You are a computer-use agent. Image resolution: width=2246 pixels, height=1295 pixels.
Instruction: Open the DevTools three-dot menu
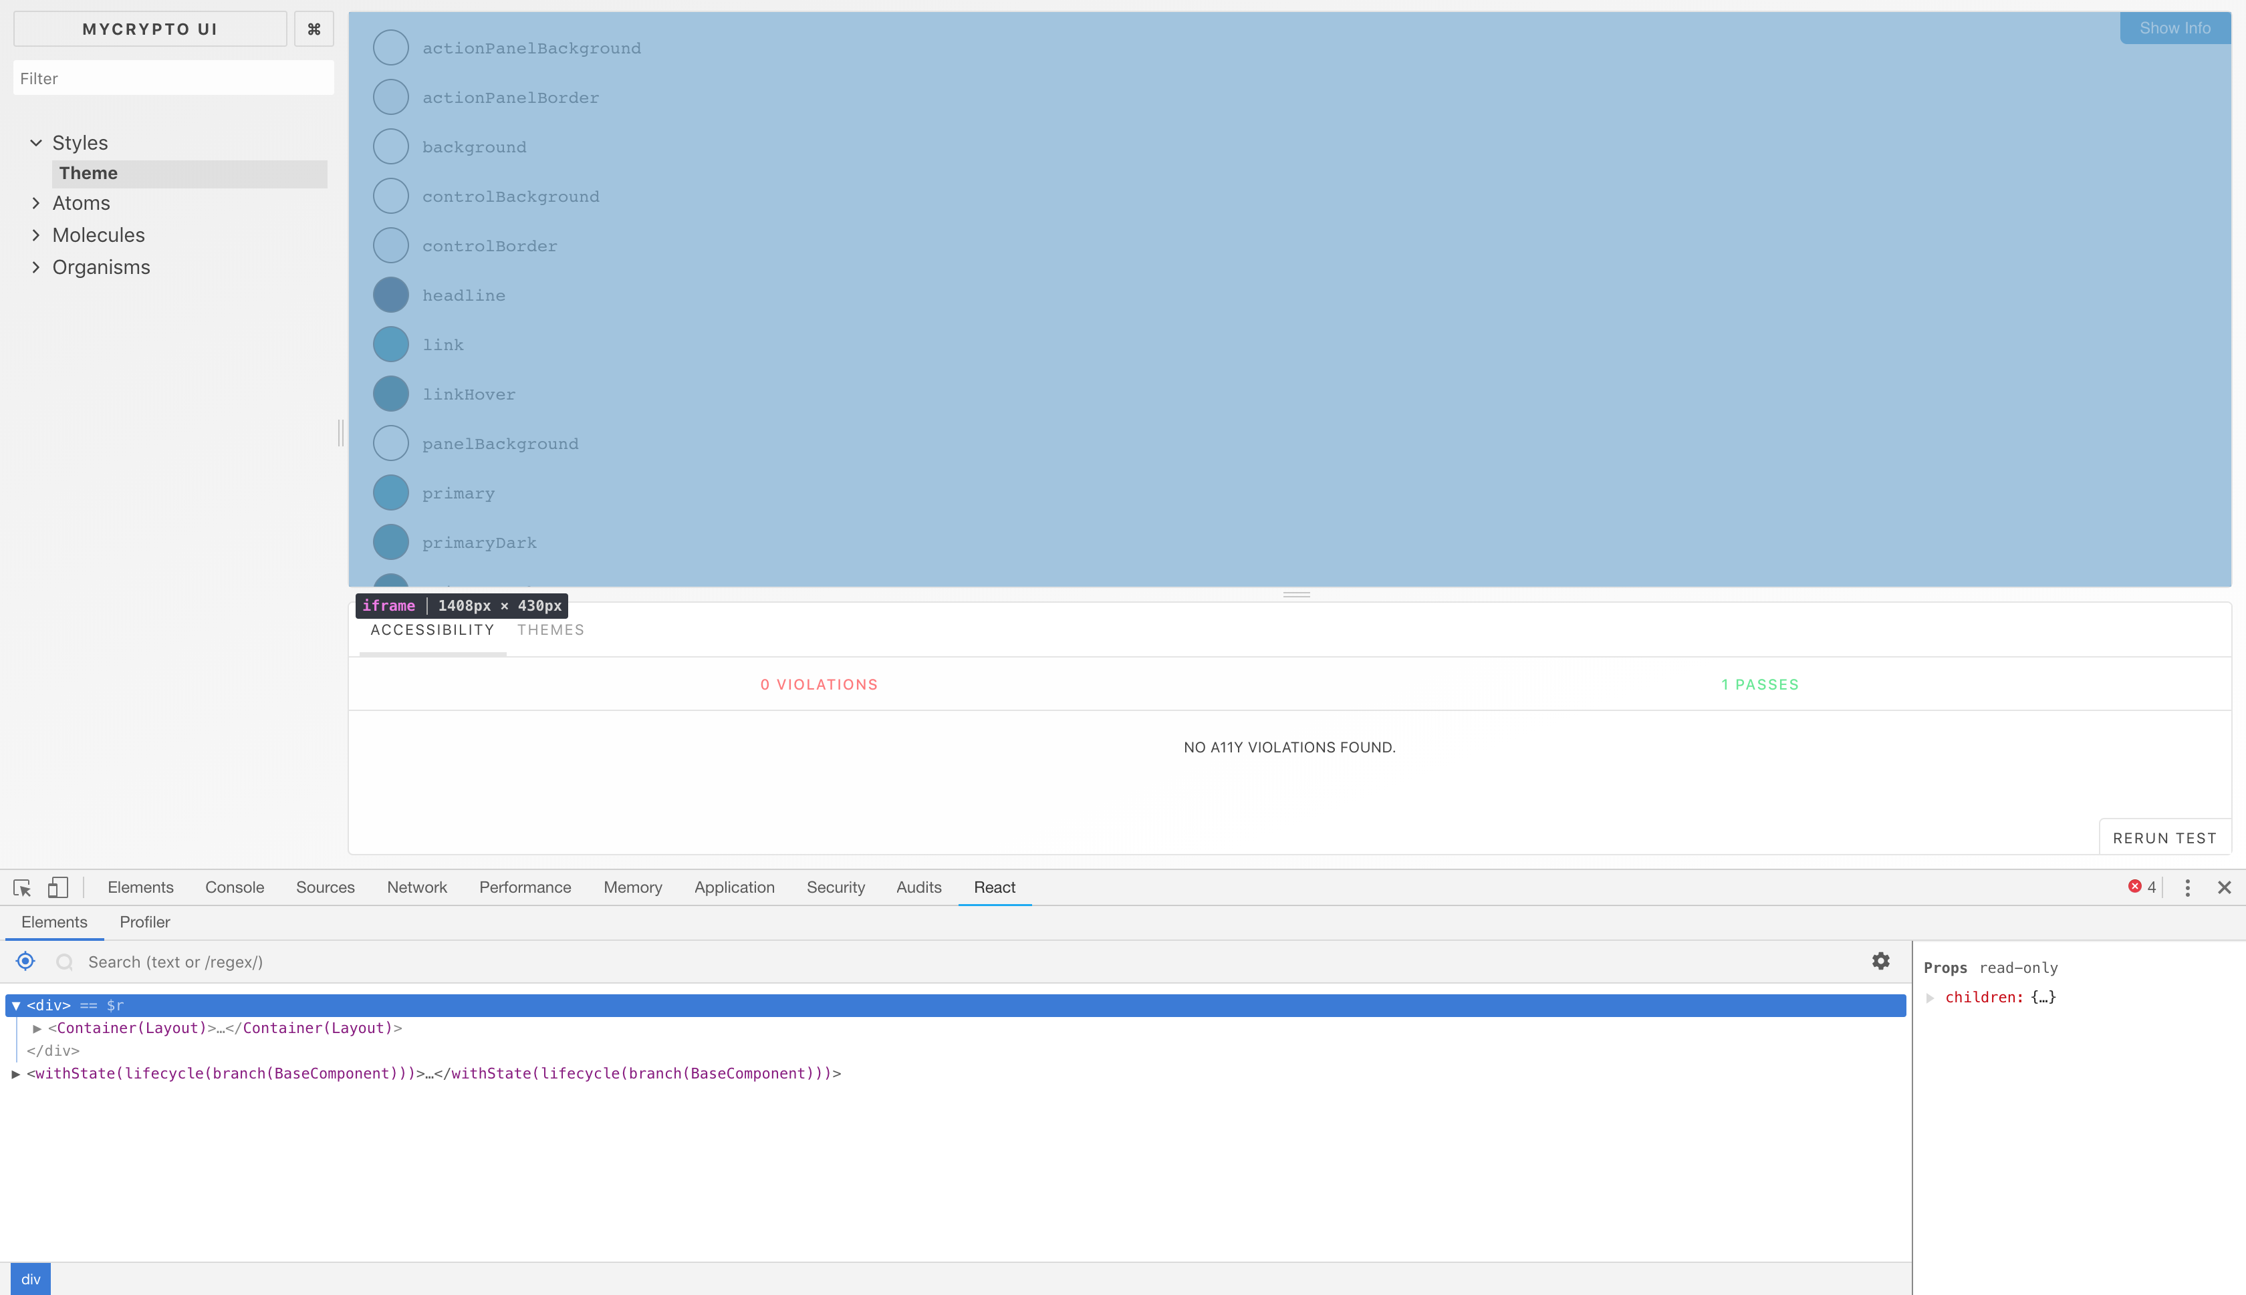(2187, 887)
